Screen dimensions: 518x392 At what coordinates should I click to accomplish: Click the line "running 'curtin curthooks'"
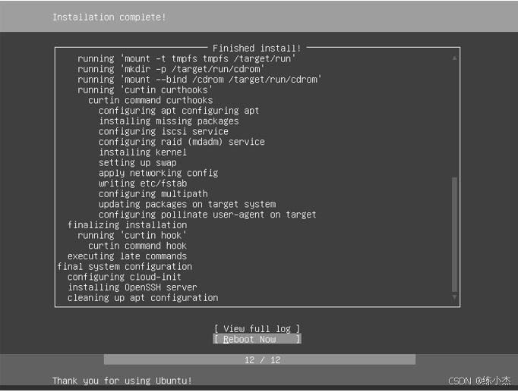(145, 90)
